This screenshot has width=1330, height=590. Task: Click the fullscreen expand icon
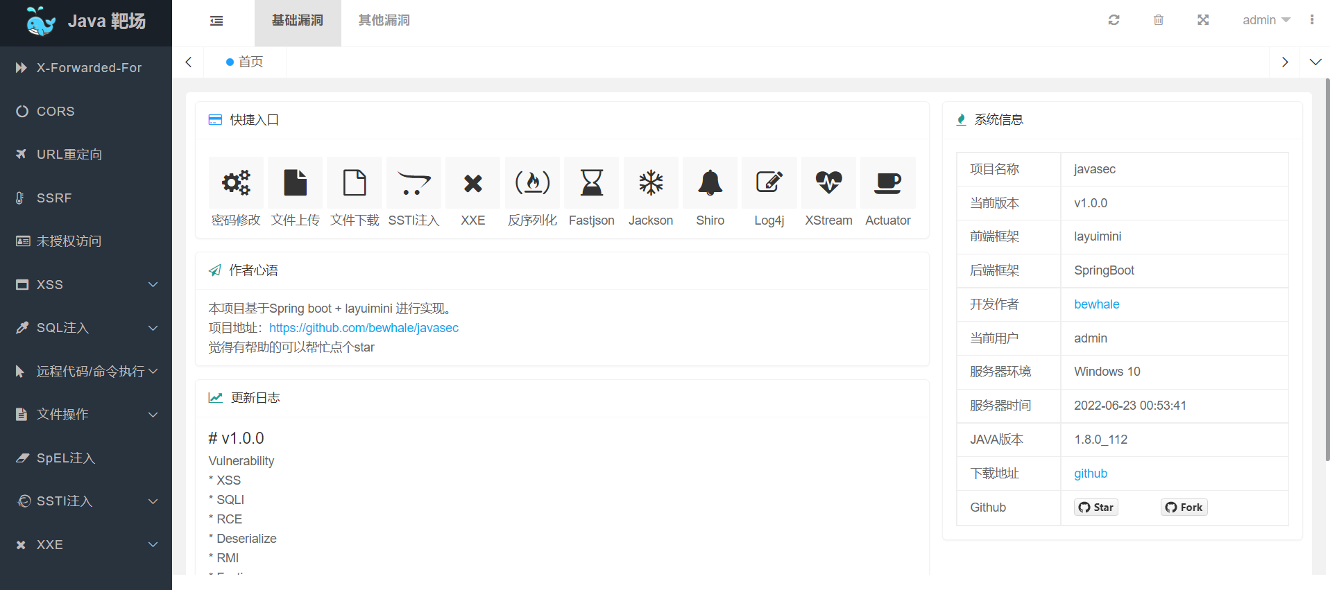pos(1203,20)
